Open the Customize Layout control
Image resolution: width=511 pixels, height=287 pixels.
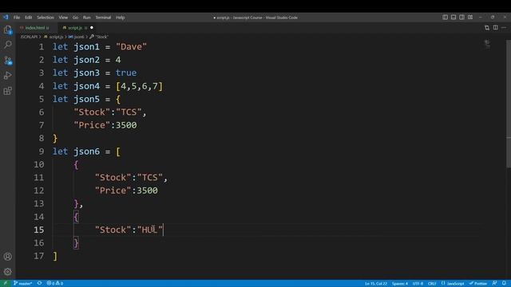click(x=470, y=18)
